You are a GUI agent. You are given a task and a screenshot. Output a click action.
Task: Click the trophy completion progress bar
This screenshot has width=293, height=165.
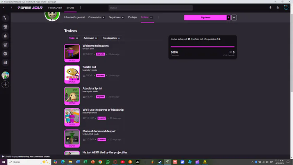click(202, 47)
